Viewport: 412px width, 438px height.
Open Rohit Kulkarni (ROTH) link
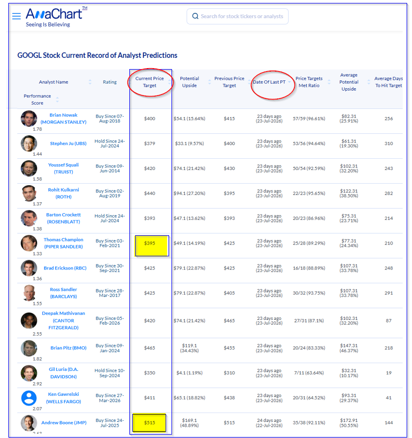point(63,193)
